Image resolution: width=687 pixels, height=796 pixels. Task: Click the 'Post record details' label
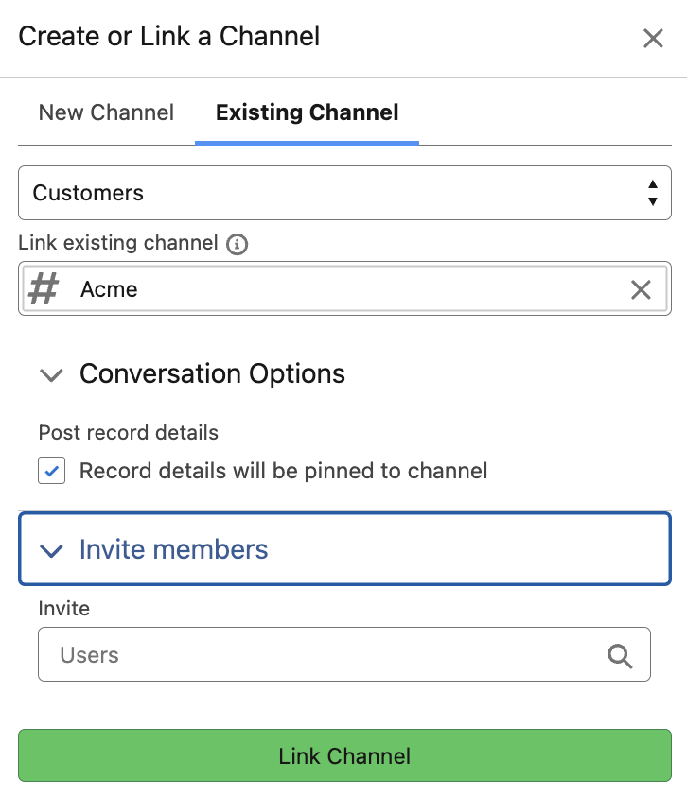coord(129,433)
